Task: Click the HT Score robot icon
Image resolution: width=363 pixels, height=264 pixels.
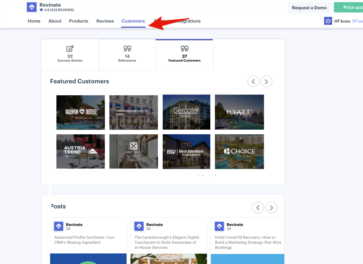Action: point(328,21)
